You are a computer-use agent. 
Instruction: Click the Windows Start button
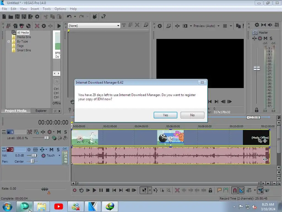[7, 206]
